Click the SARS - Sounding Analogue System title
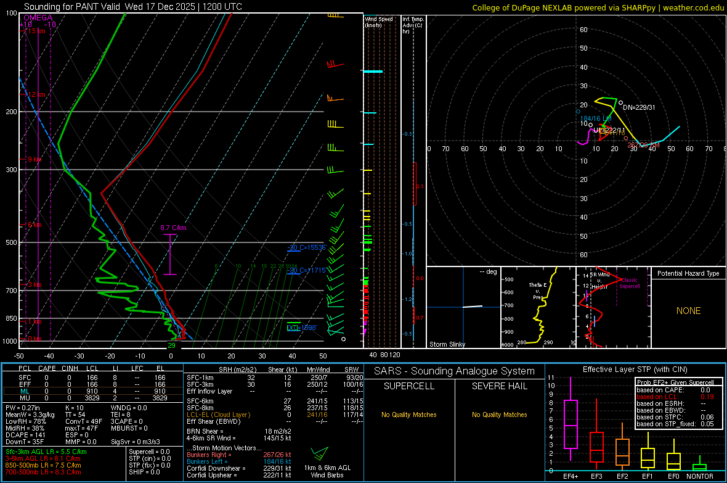Viewport: 727px width, 483px height. [454, 371]
